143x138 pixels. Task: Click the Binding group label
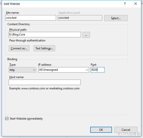click(x=12, y=59)
